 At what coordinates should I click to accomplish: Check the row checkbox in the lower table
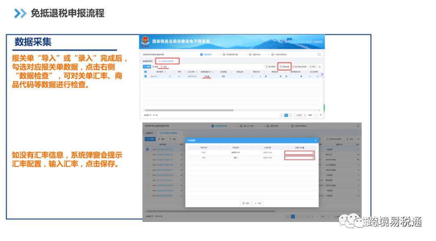147,149
